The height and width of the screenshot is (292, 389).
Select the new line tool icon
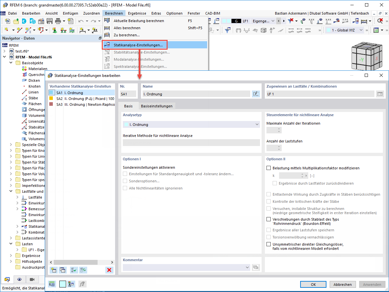pyautogui.click(x=19, y=30)
